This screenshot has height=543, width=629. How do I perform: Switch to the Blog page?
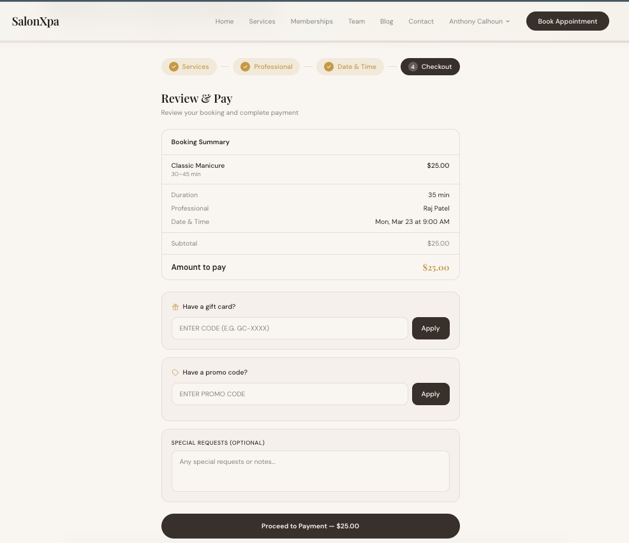pyautogui.click(x=386, y=21)
